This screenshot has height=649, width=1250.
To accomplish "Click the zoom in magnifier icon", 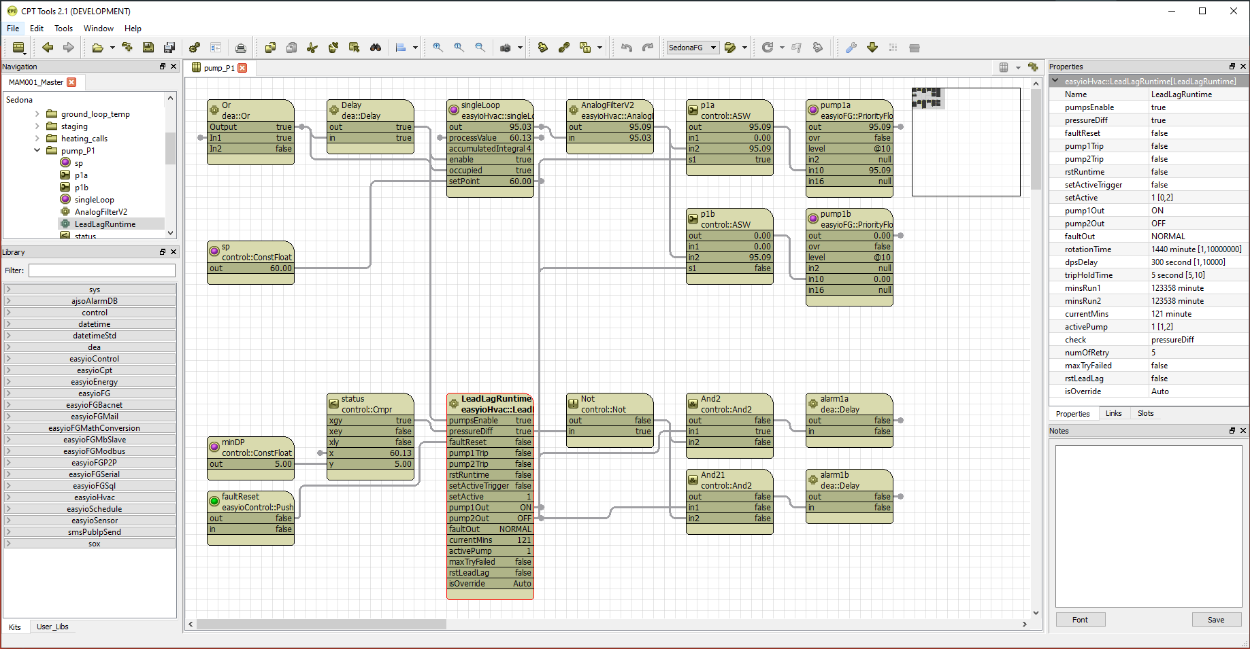I will [438, 48].
